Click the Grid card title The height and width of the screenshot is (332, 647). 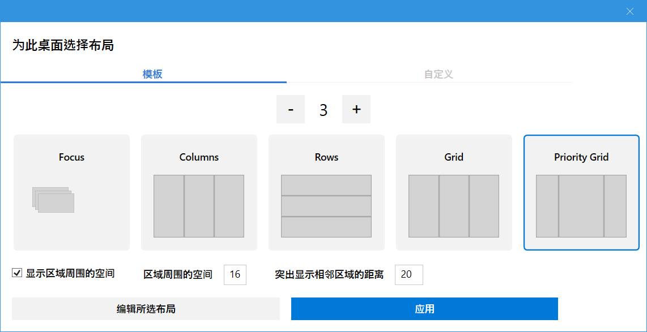(454, 157)
